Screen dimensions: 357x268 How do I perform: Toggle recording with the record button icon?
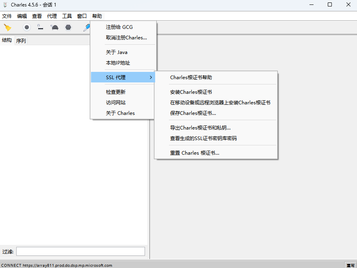pyautogui.click(x=27, y=27)
